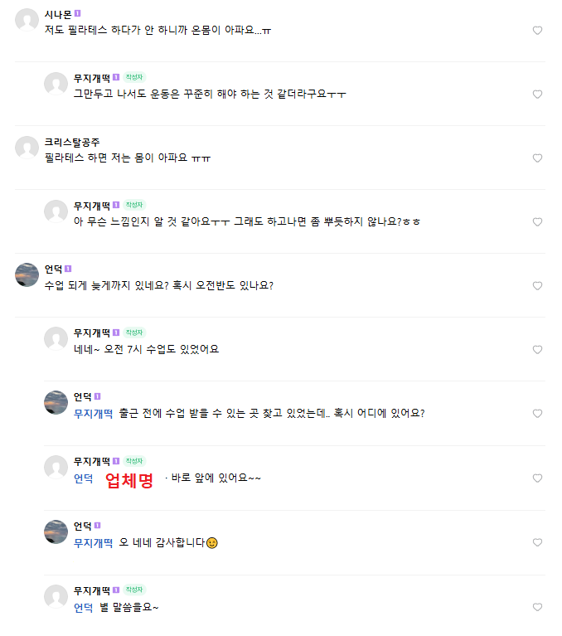Heart 크리스탈공주's comment about 필라테스
The height and width of the screenshot is (636, 562).
tap(537, 158)
